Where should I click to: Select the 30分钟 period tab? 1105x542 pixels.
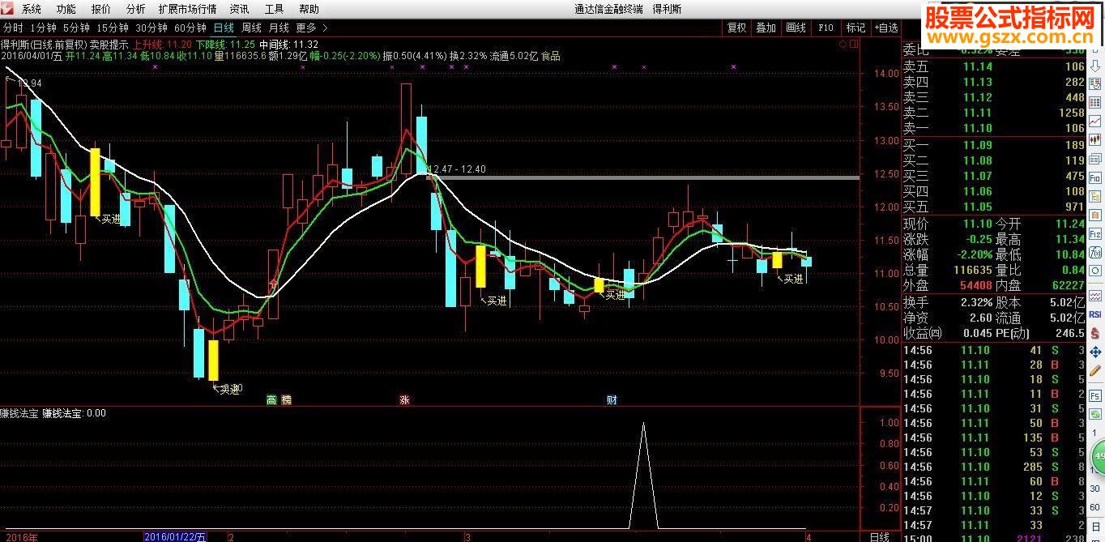point(151,28)
